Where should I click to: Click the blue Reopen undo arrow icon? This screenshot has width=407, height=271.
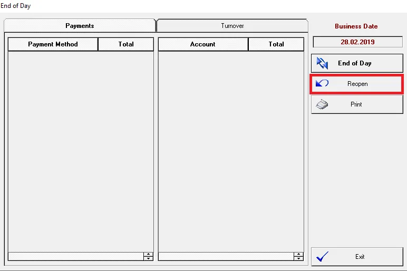click(322, 83)
